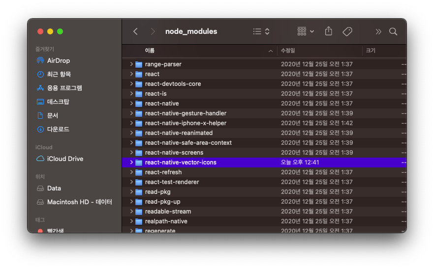Expand the react-devtools-core folder
434x269 pixels.
[x=131, y=83]
